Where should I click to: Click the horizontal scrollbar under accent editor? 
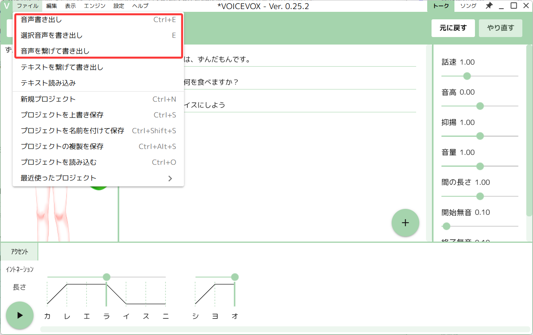tap(285, 329)
